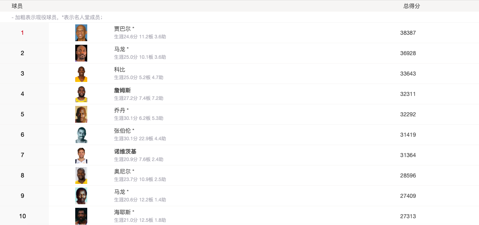The image size is (479, 225).
Task: Click the rank 9 马龙 player photo
Action: point(81,196)
